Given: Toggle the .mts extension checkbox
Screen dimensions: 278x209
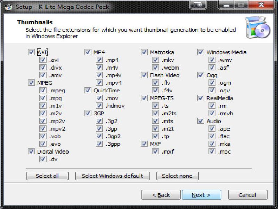Looking at the screenshot, I should (x=155, y=121).
